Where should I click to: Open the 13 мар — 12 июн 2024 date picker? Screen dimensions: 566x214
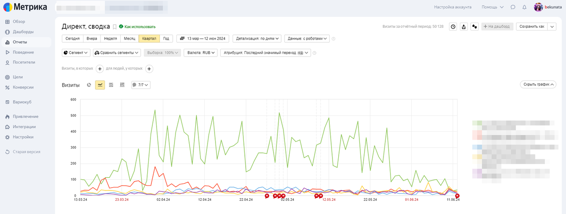click(203, 39)
